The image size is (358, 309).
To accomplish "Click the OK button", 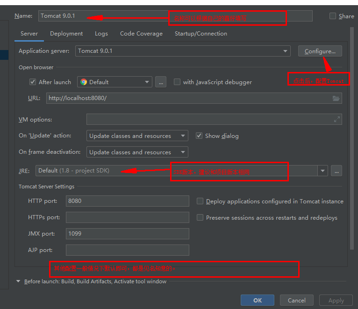I will pyautogui.click(x=258, y=300).
